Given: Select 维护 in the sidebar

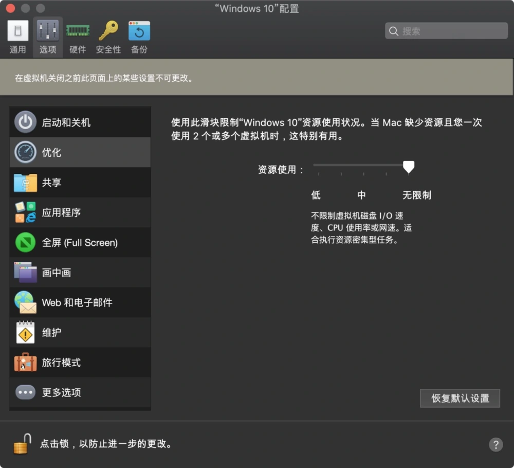Looking at the screenshot, I should [80, 333].
